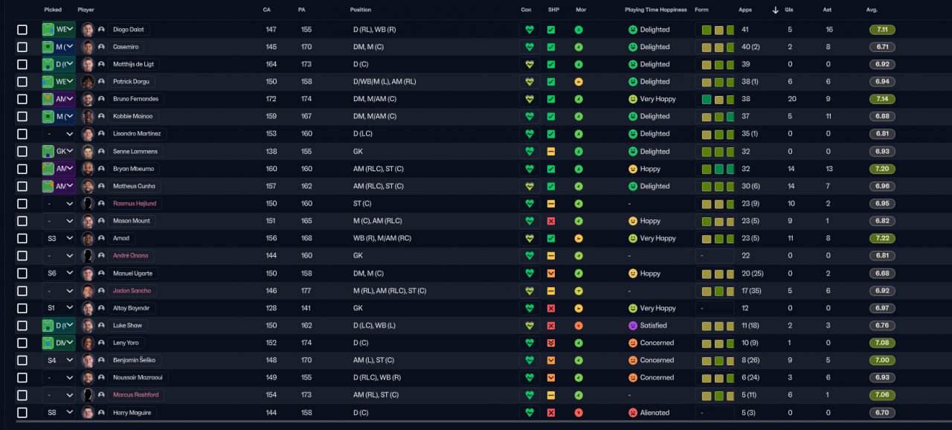Click Rasmus Højlund's silhouette portrait
This screenshot has height=430, width=952.
point(88,204)
